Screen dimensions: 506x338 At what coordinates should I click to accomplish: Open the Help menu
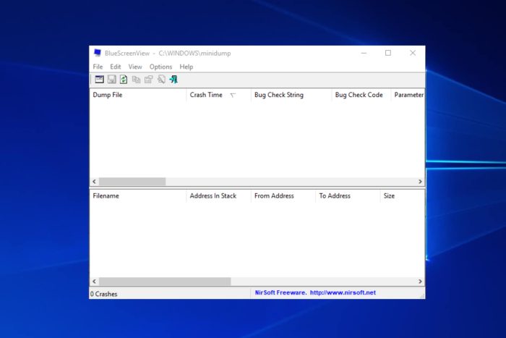(x=186, y=67)
